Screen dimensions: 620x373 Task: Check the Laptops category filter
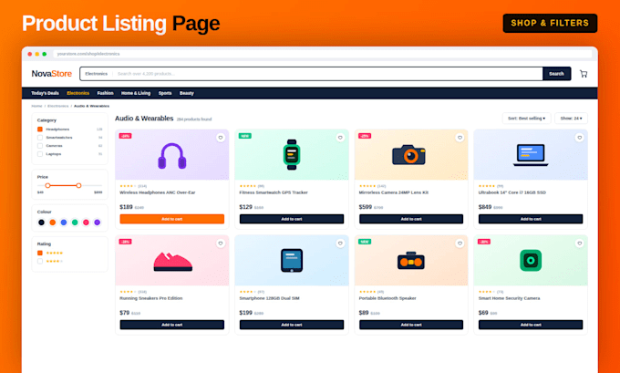tap(40, 154)
